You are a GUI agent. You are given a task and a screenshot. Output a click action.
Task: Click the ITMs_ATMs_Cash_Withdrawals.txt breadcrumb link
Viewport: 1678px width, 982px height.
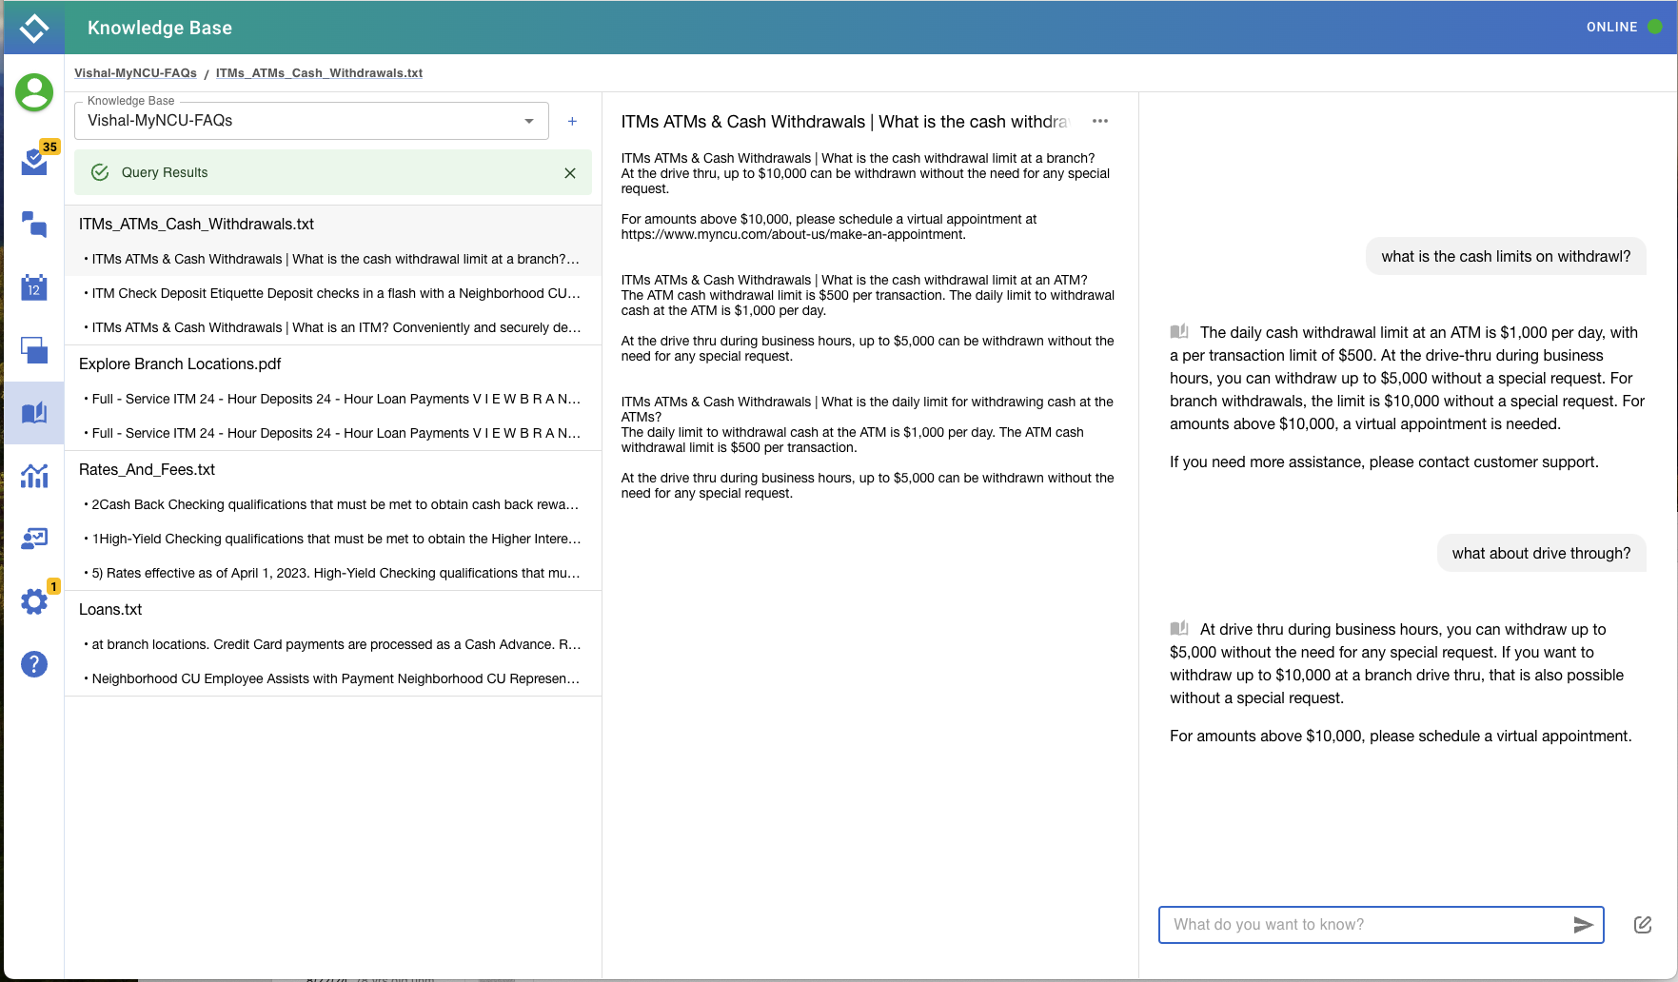click(x=319, y=73)
